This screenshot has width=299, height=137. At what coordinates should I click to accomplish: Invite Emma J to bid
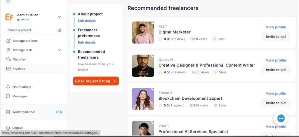coord(275,103)
